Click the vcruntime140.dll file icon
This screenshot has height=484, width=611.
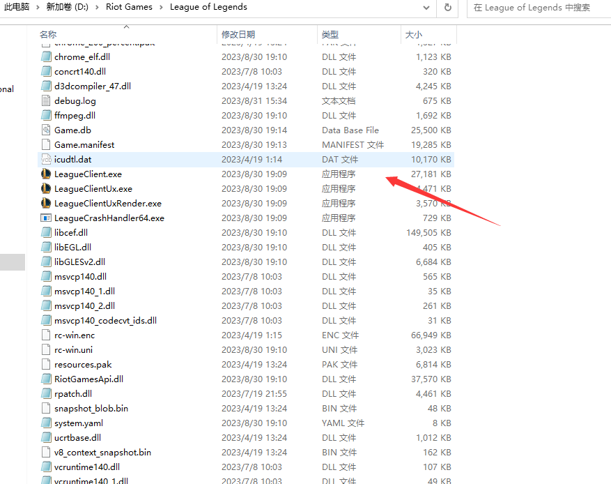coord(46,467)
